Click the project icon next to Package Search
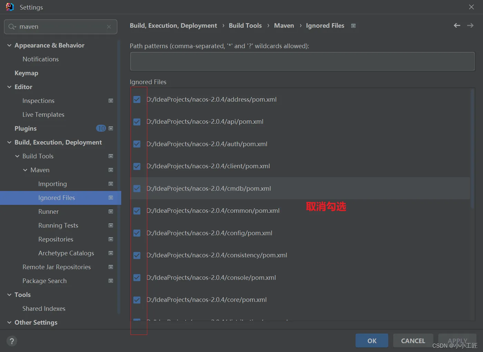The image size is (483, 352). click(x=111, y=281)
